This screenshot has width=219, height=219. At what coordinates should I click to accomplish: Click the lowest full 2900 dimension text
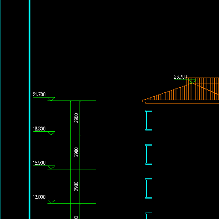click(x=76, y=186)
